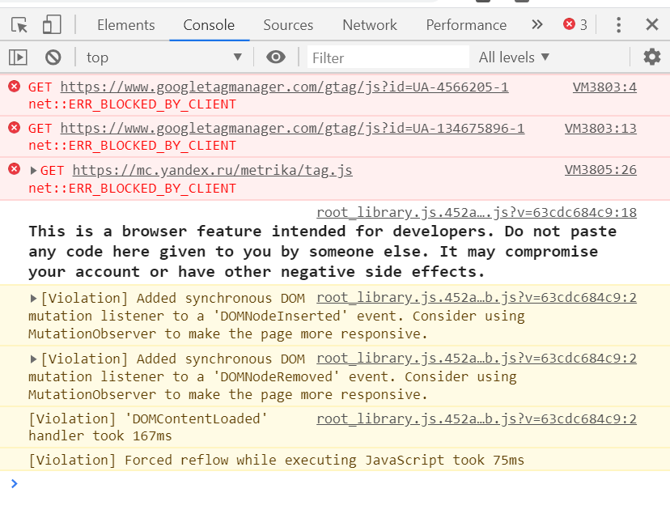Viewport: 670px width, 514px height.
Task: Expand the DOMNodeInserted violation message
Action: tap(34, 298)
